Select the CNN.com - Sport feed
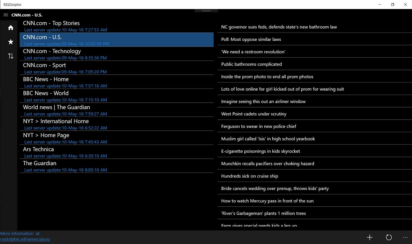 [117, 68]
